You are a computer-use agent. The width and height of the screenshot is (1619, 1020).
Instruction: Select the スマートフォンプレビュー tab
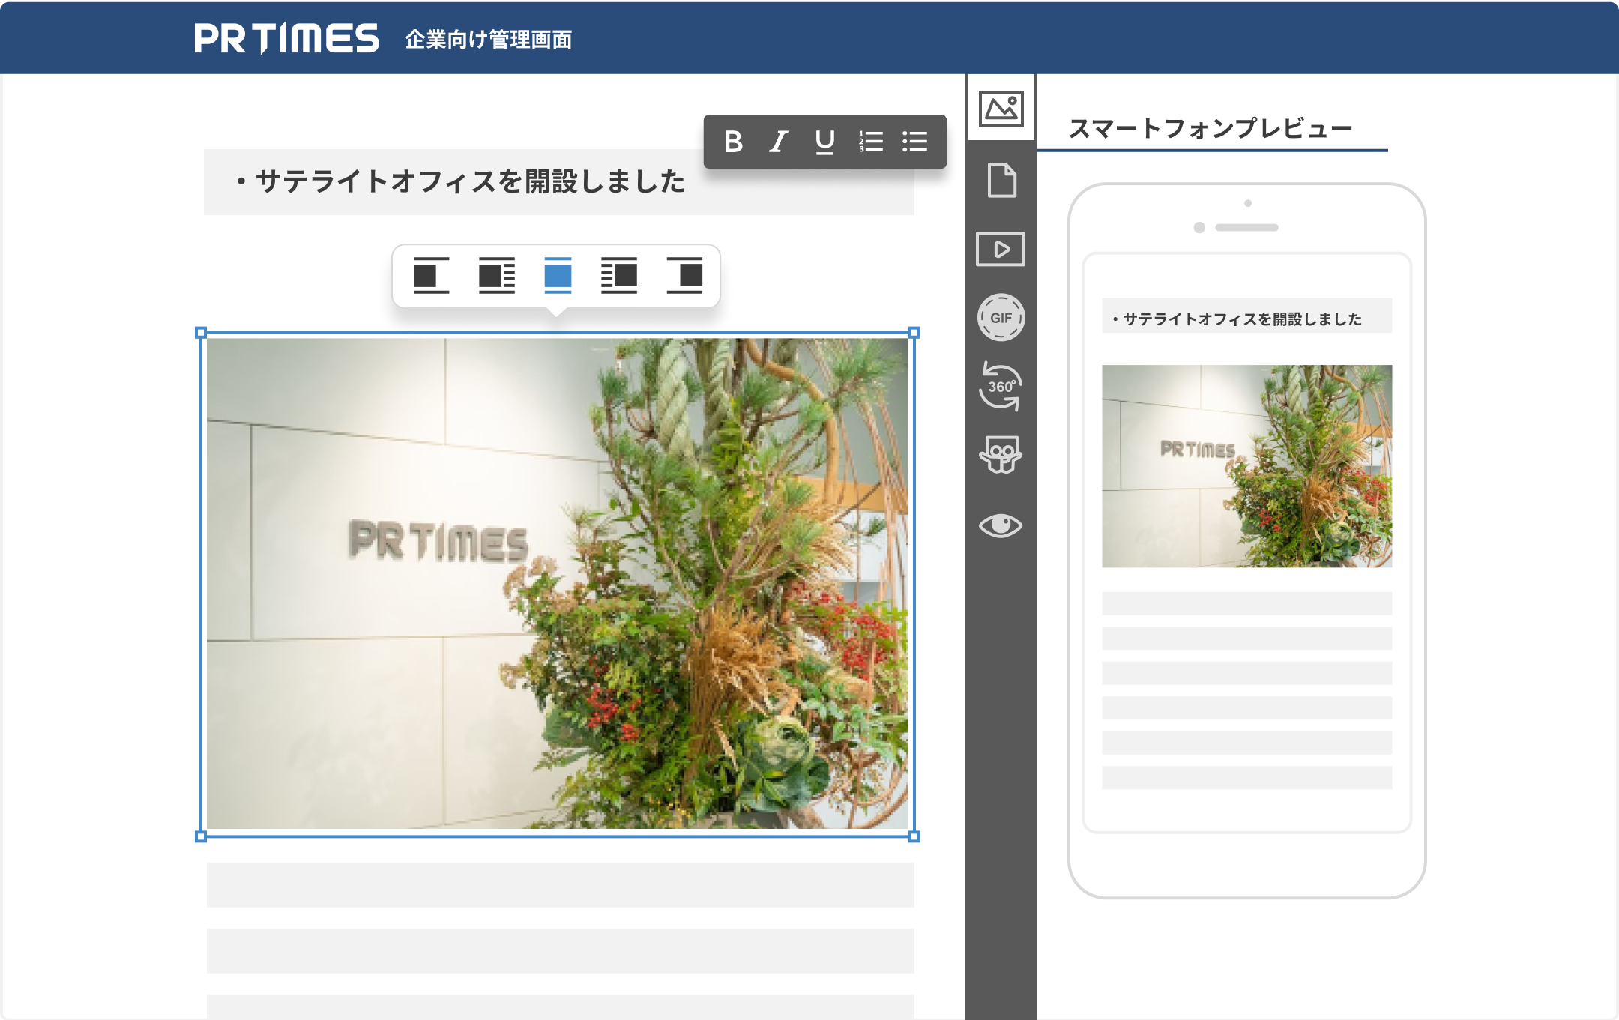point(1211,129)
